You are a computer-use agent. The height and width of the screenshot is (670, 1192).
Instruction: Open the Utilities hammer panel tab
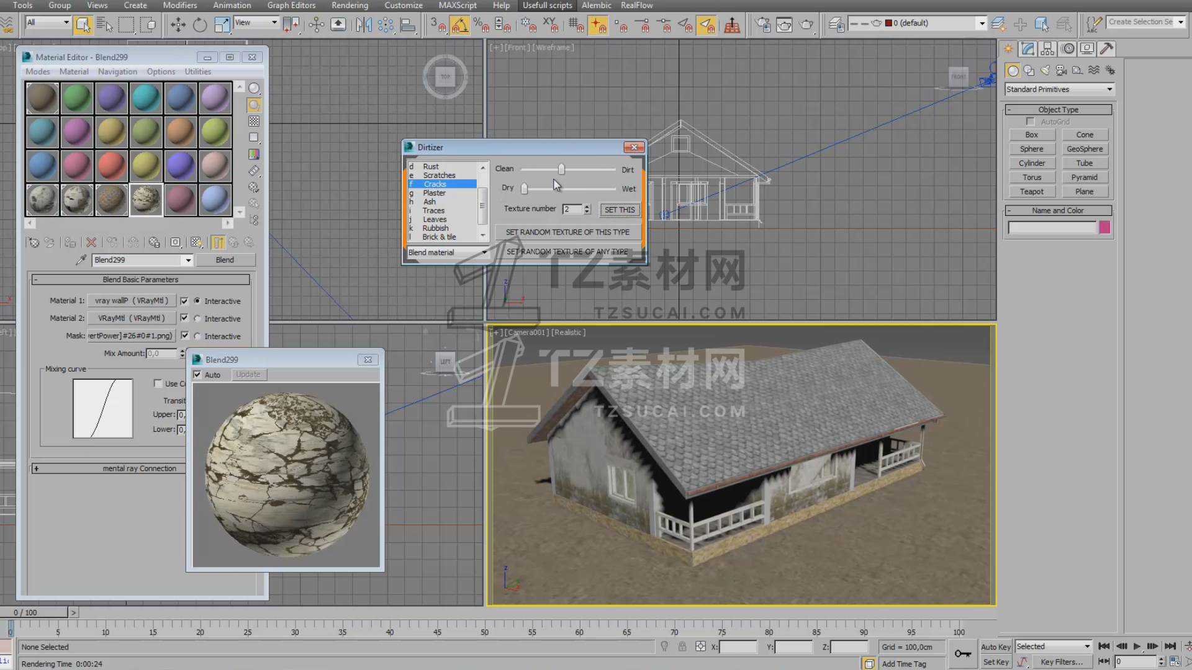click(x=1106, y=48)
